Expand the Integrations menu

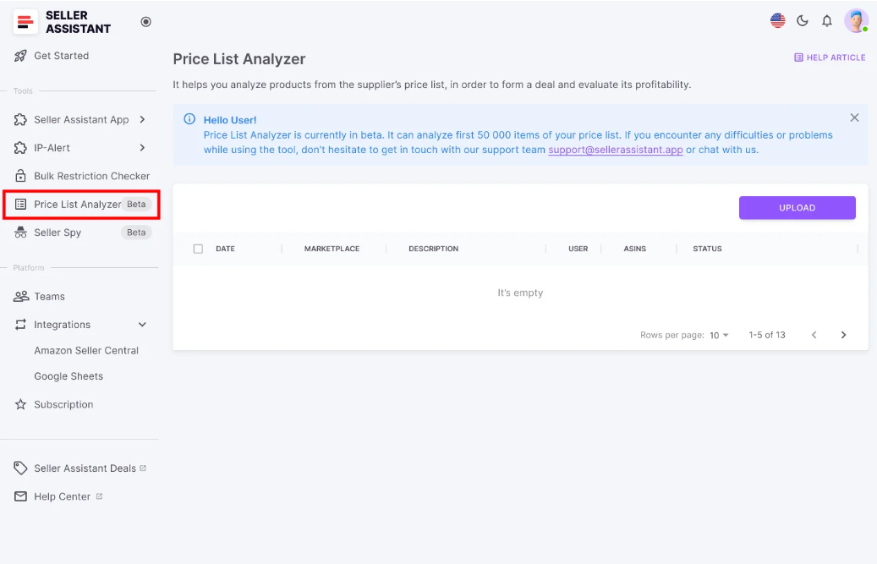pos(64,324)
